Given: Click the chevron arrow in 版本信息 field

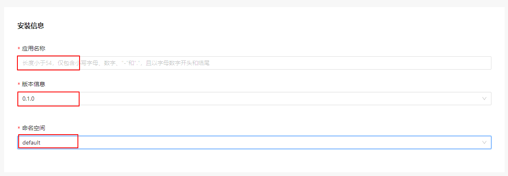Looking at the screenshot, I should (x=484, y=99).
